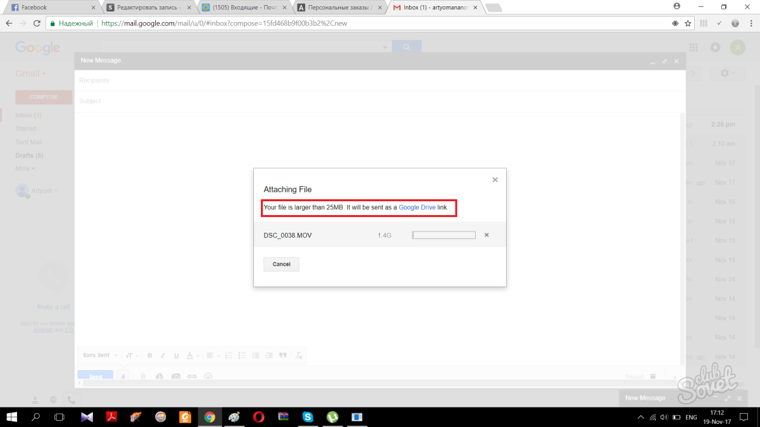Click the Subject field
Screen dimensions: 760x427
tap(380, 101)
